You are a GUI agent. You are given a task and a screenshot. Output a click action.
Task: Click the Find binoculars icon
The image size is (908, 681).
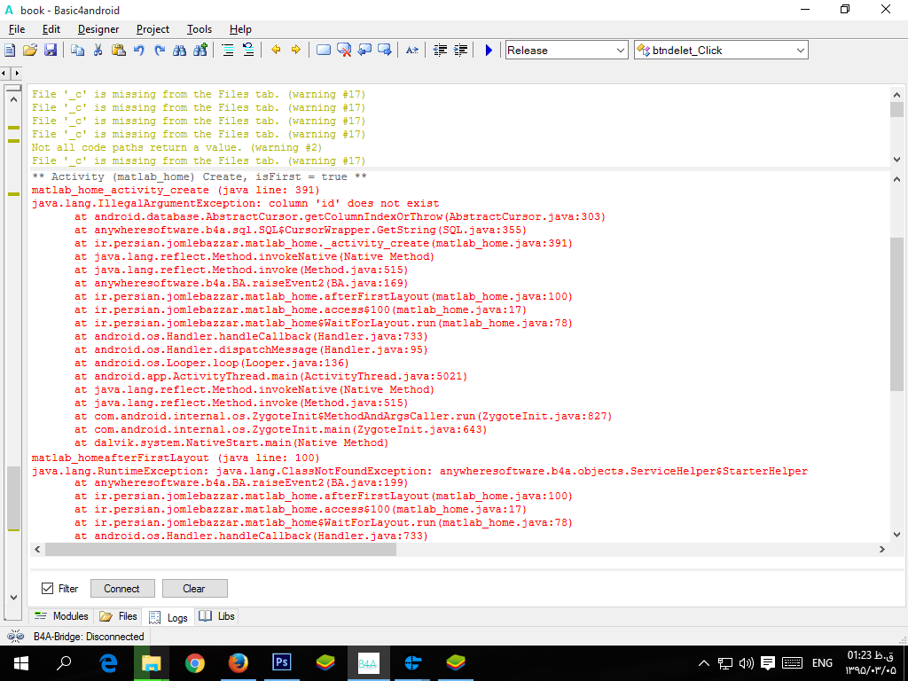pyautogui.click(x=180, y=51)
